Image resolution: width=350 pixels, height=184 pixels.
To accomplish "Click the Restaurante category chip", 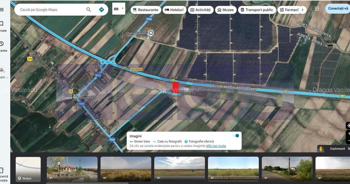I will (146, 10).
